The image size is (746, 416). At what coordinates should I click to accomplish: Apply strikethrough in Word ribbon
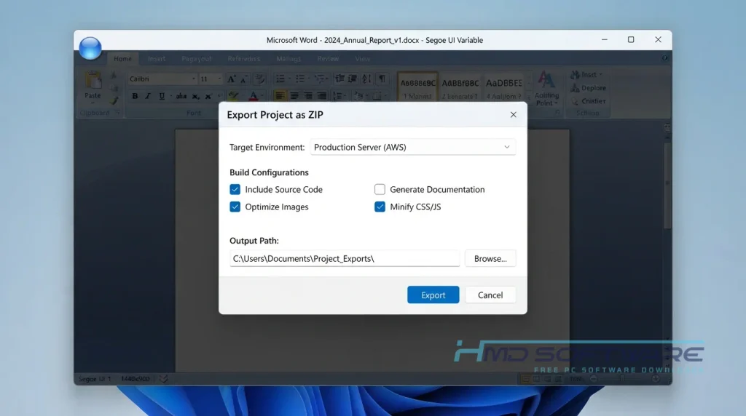click(181, 96)
